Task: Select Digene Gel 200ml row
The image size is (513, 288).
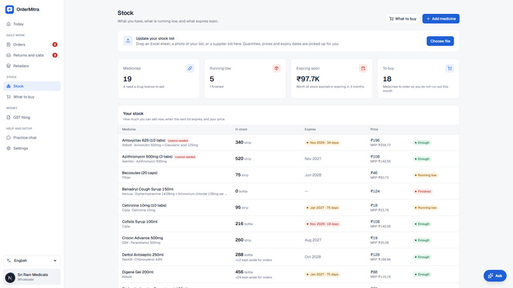Action: coord(288,274)
